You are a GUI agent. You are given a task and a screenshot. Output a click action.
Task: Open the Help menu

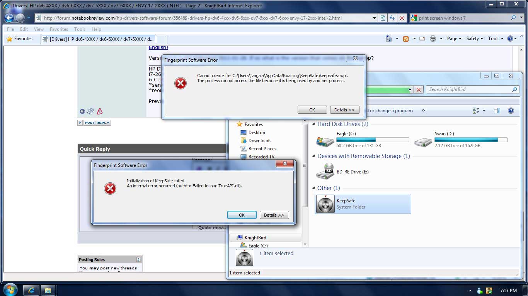[x=96, y=29]
